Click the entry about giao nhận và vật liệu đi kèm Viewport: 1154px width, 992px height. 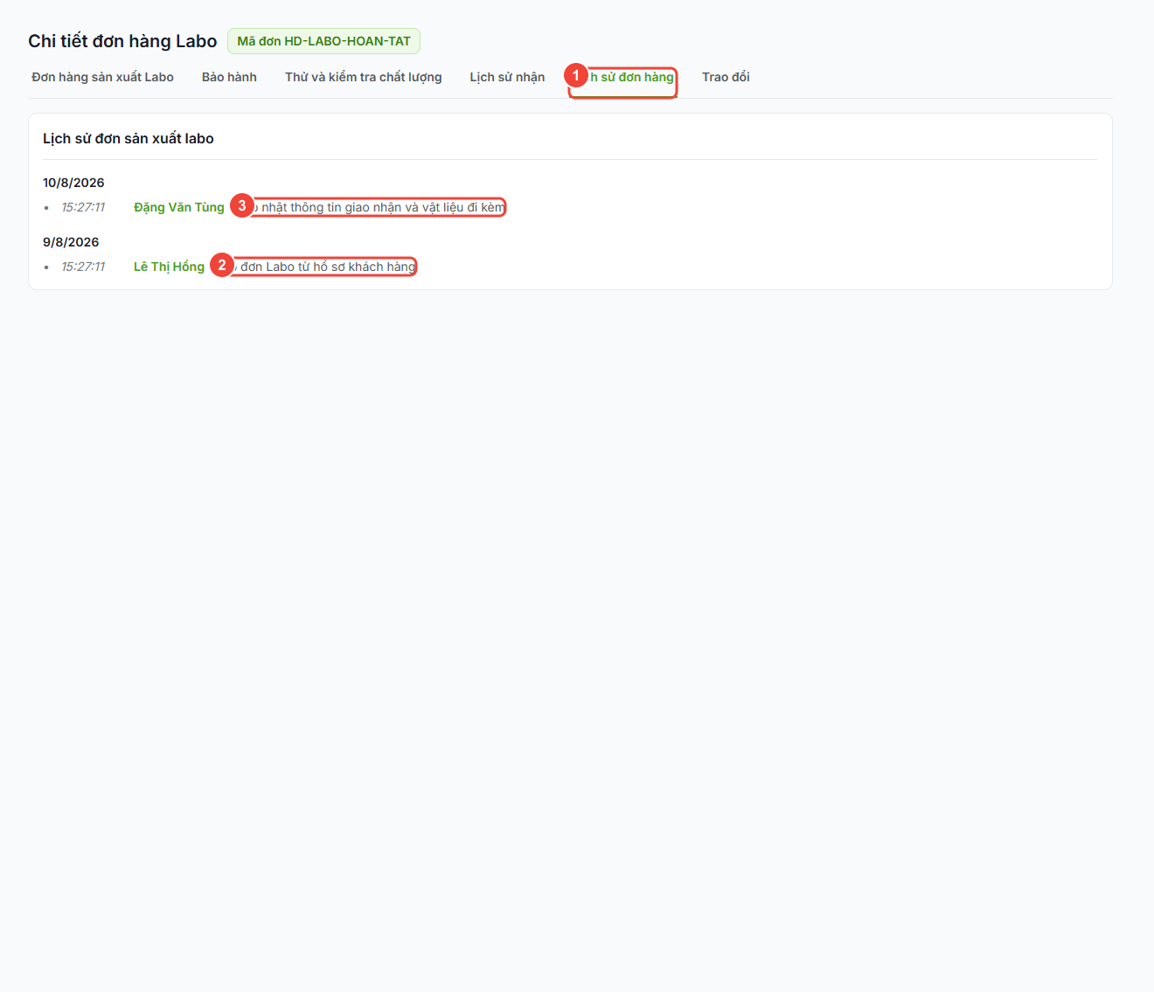[372, 207]
